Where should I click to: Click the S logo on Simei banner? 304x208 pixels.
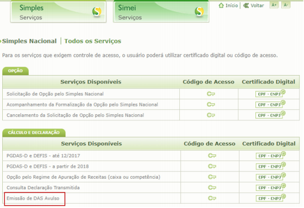[x=199, y=12]
